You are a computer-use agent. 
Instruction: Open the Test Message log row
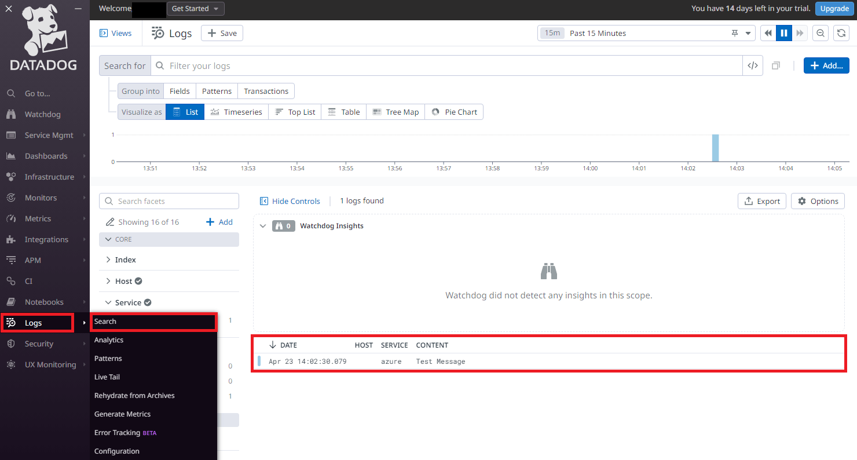point(549,362)
